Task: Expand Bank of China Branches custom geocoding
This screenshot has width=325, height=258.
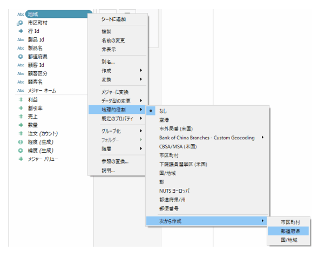Action: click(207, 138)
